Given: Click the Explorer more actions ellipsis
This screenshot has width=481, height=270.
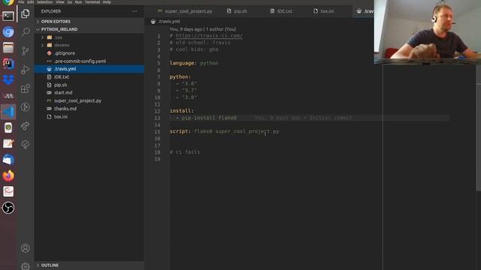Looking at the screenshot, I should pos(135,11).
